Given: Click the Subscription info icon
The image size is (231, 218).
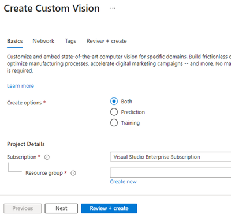Looking at the screenshot, I should [47, 157].
